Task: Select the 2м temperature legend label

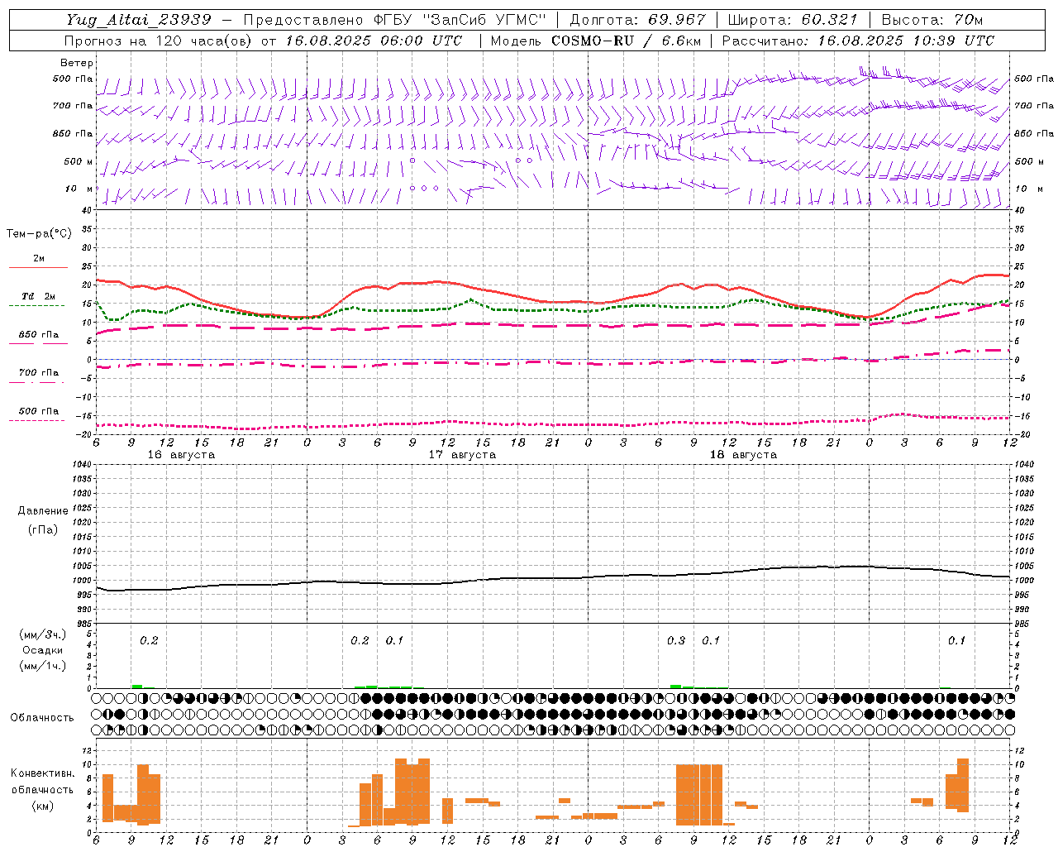Action: [x=39, y=259]
